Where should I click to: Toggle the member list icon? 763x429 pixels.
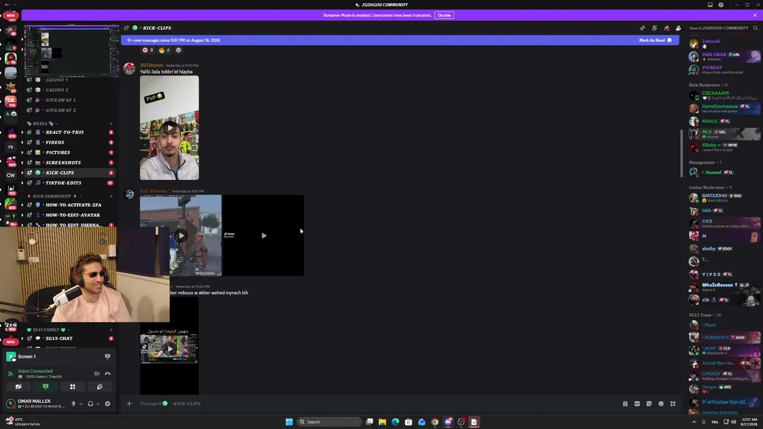click(678, 28)
